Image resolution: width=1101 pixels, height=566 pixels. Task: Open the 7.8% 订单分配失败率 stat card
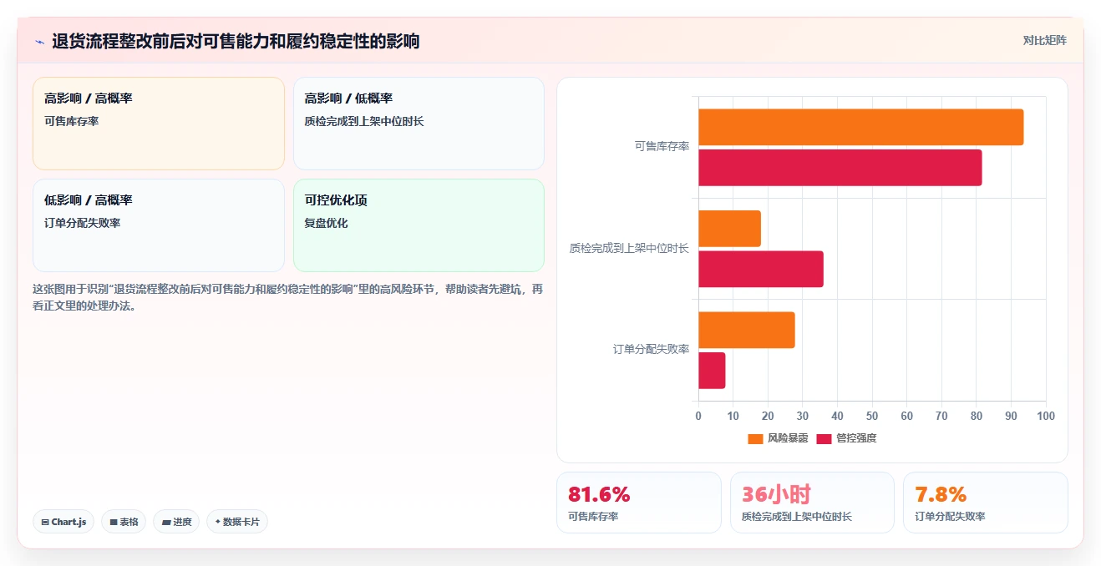pos(986,503)
